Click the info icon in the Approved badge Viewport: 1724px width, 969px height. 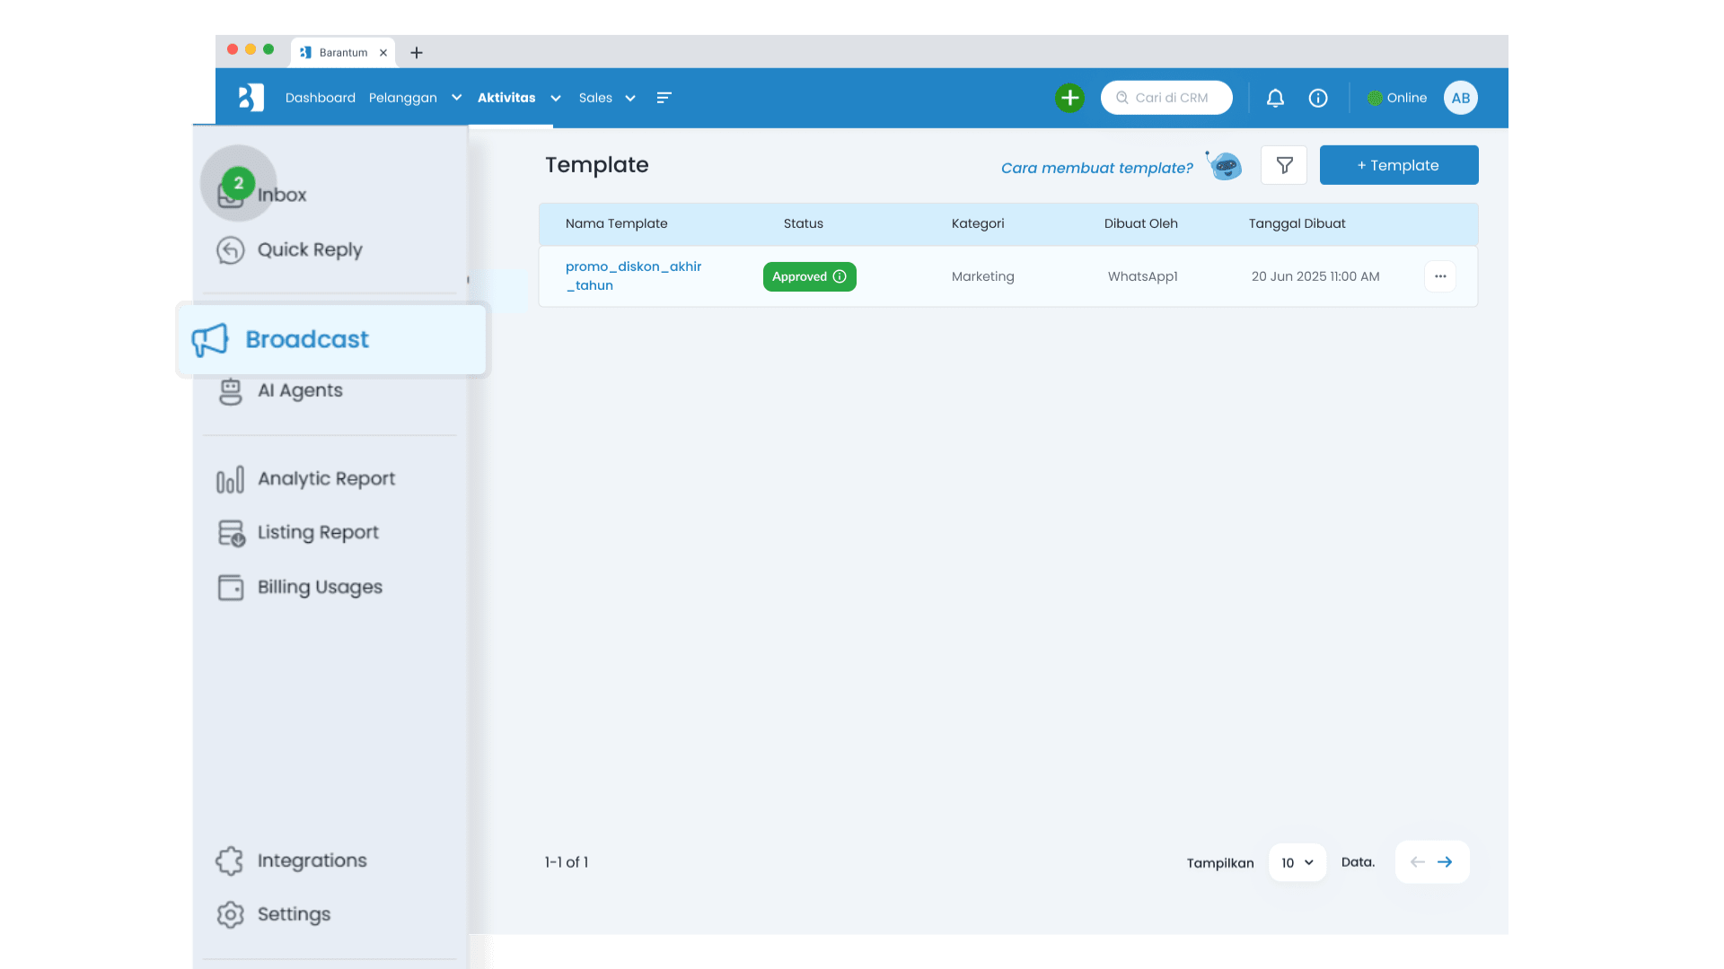[840, 276]
